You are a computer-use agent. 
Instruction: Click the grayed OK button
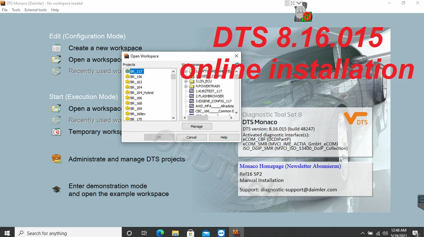[x=159, y=137]
